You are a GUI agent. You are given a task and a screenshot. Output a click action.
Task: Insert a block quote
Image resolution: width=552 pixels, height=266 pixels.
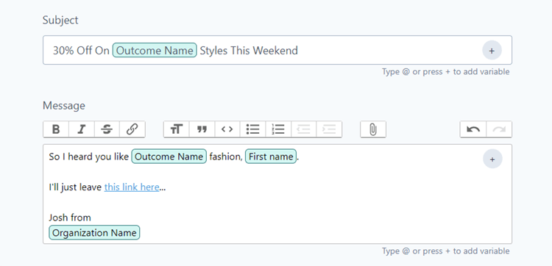click(202, 129)
